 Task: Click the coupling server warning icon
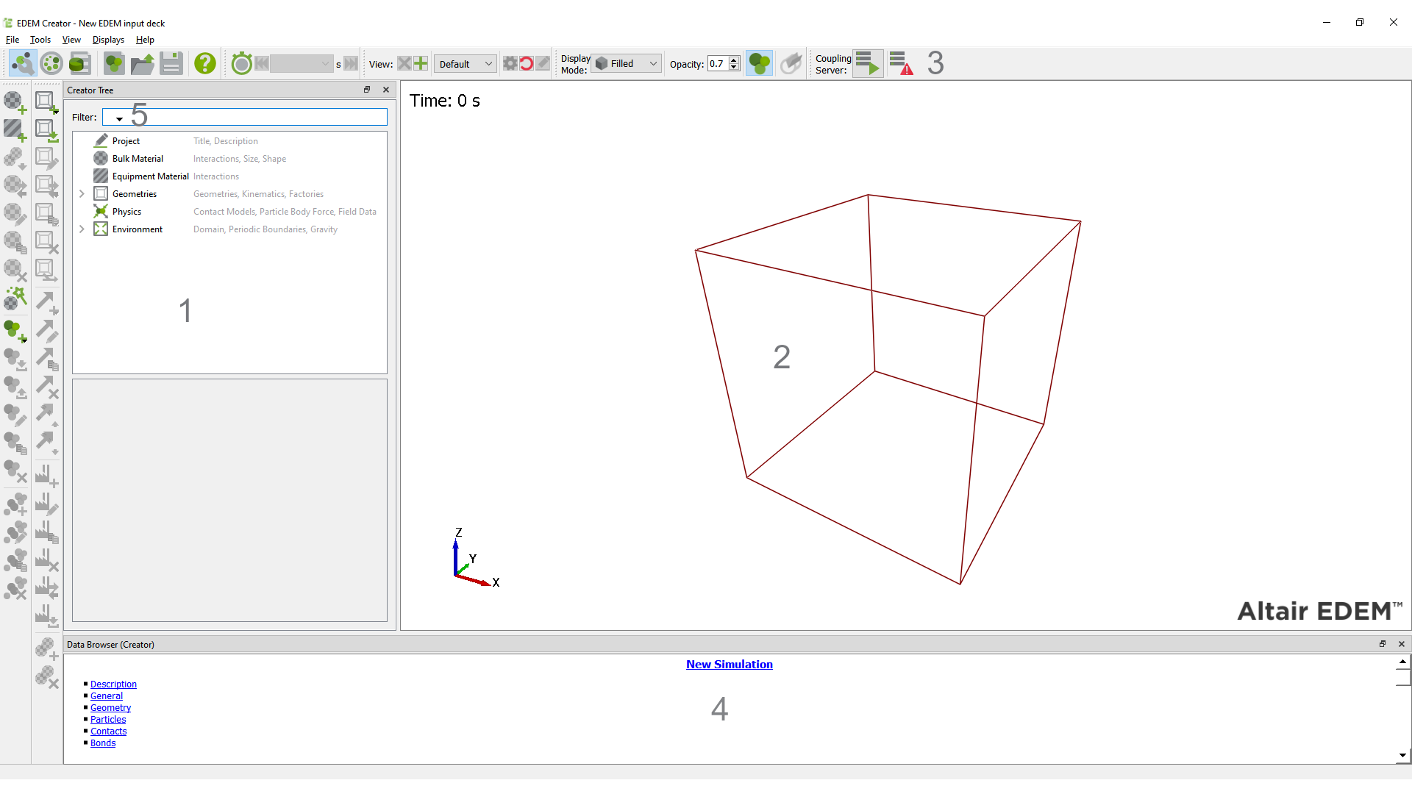point(901,63)
